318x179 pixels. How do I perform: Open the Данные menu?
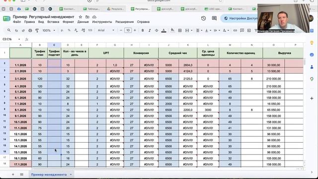pyautogui.click(x=83, y=22)
